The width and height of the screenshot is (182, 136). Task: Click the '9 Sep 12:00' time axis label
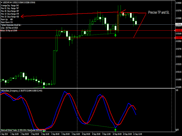[106, 134]
